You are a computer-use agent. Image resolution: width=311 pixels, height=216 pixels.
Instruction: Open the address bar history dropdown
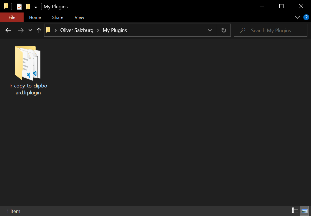[210, 30]
